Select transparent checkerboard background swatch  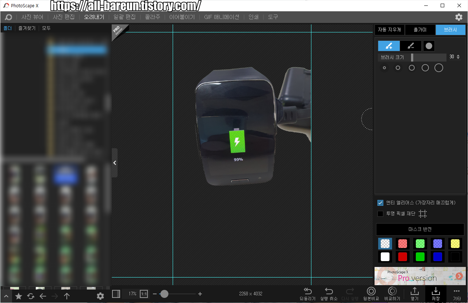(x=385, y=244)
